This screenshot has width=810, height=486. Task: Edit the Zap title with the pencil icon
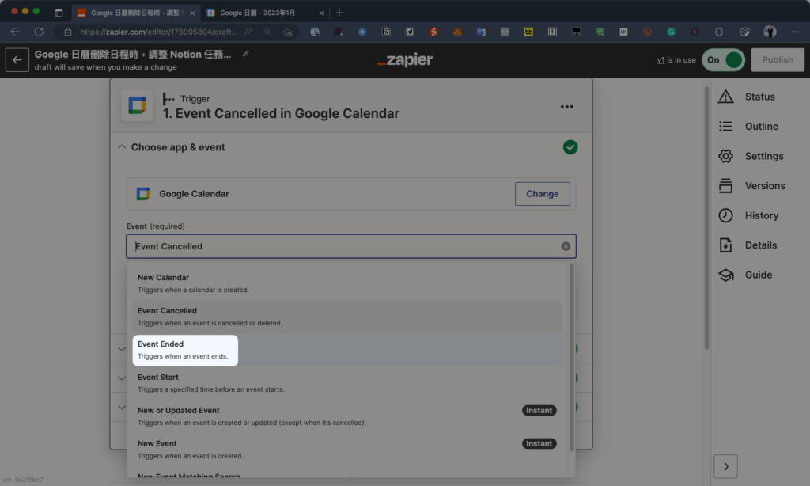(x=245, y=53)
